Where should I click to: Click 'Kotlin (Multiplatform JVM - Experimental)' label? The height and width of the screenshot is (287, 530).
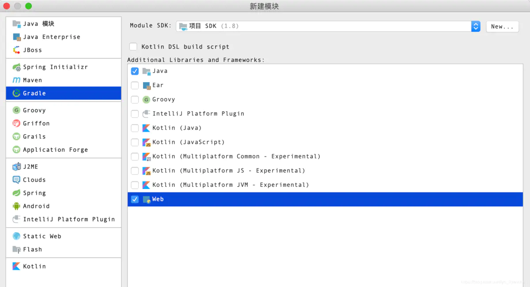[231, 185]
